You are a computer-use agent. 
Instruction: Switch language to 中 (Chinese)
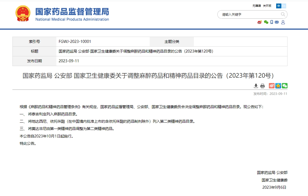279,6
